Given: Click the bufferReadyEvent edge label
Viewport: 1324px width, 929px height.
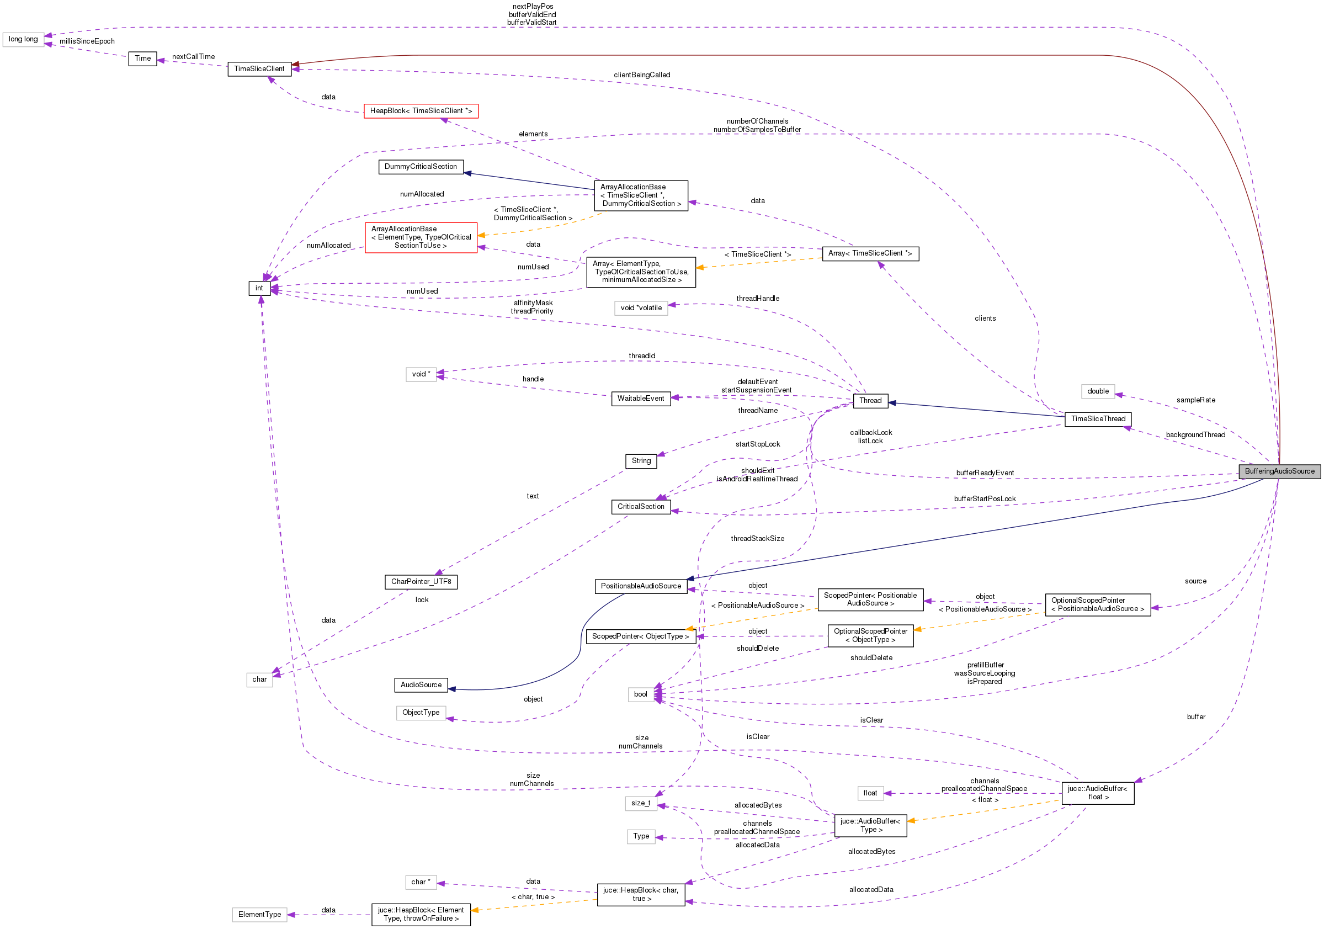Looking at the screenshot, I should pyautogui.click(x=985, y=473).
